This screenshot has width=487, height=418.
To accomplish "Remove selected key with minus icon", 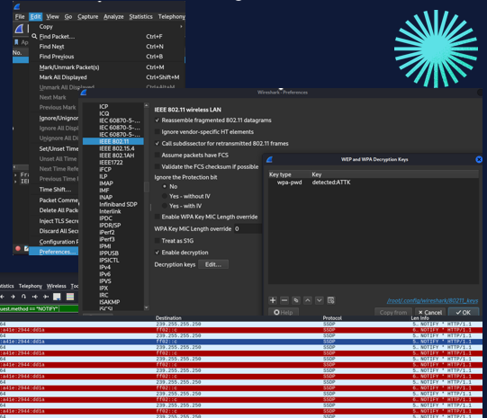I will pos(284,300).
